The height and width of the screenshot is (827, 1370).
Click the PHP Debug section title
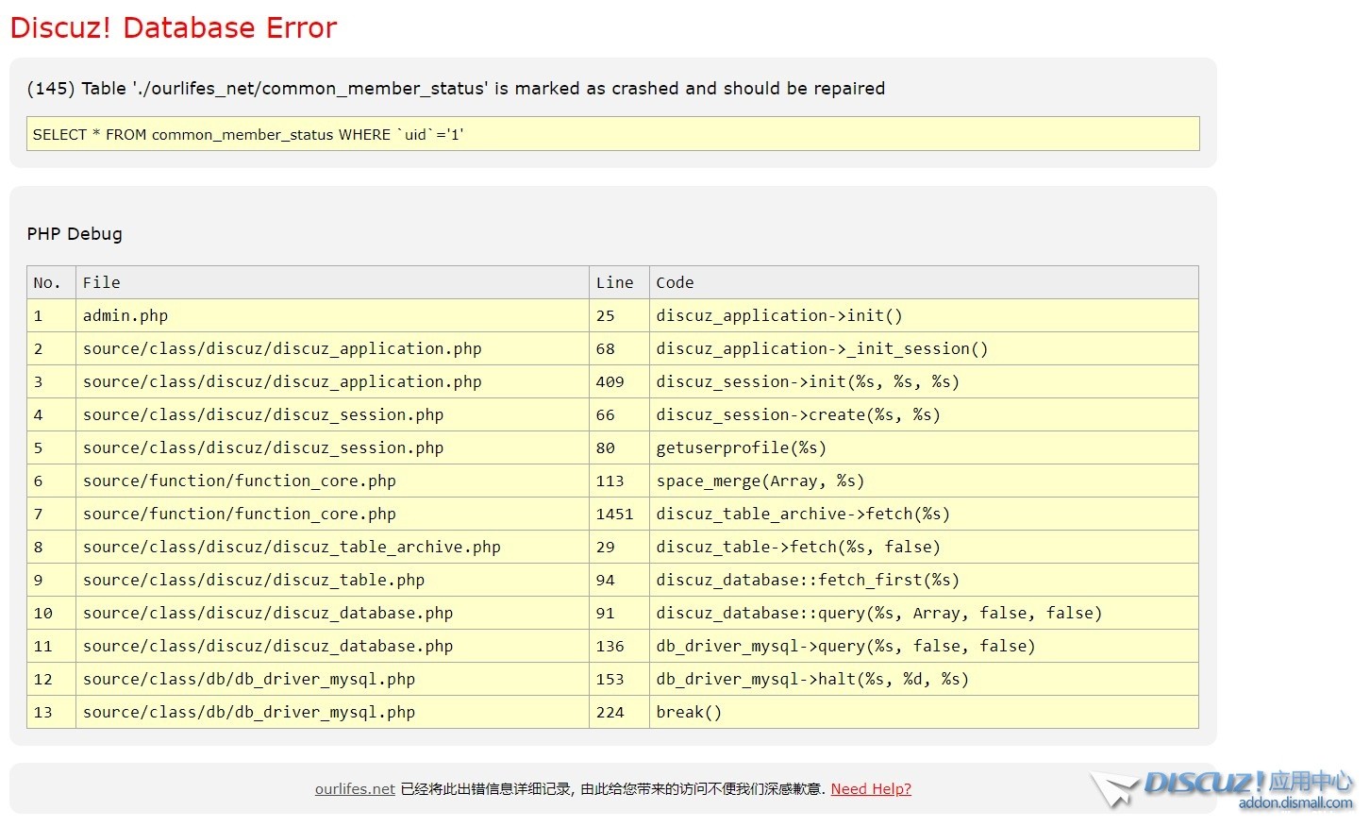tap(75, 234)
